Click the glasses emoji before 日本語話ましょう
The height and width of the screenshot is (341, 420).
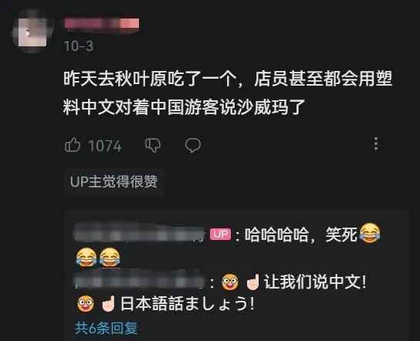[x=86, y=303]
